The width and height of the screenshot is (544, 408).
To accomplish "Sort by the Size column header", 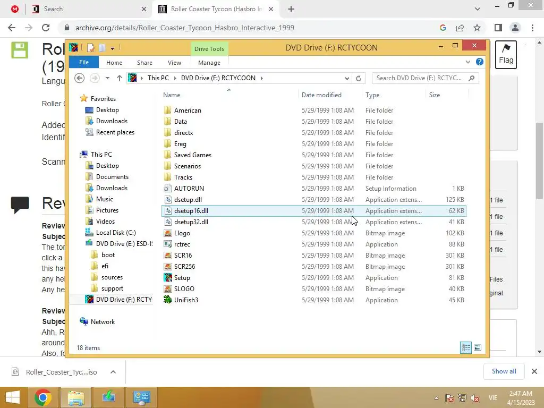I will (x=435, y=95).
